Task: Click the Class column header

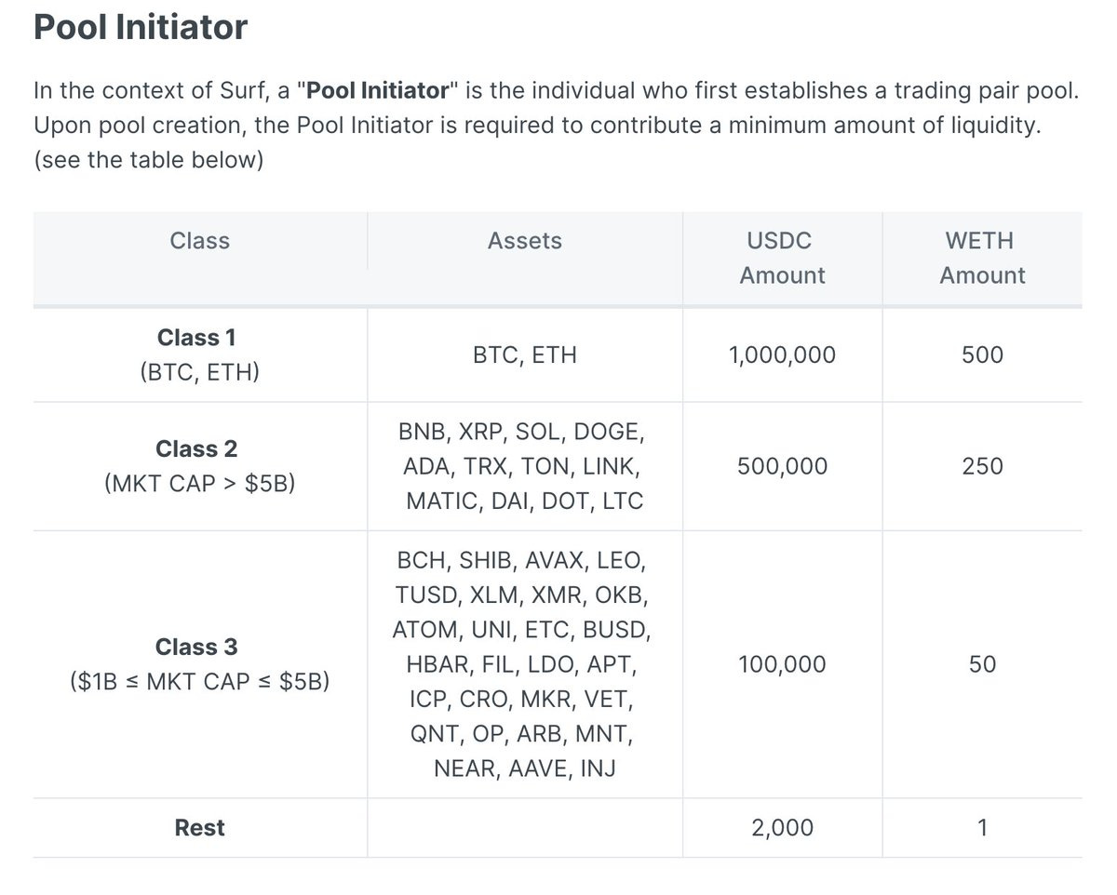Action: click(199, 241)
